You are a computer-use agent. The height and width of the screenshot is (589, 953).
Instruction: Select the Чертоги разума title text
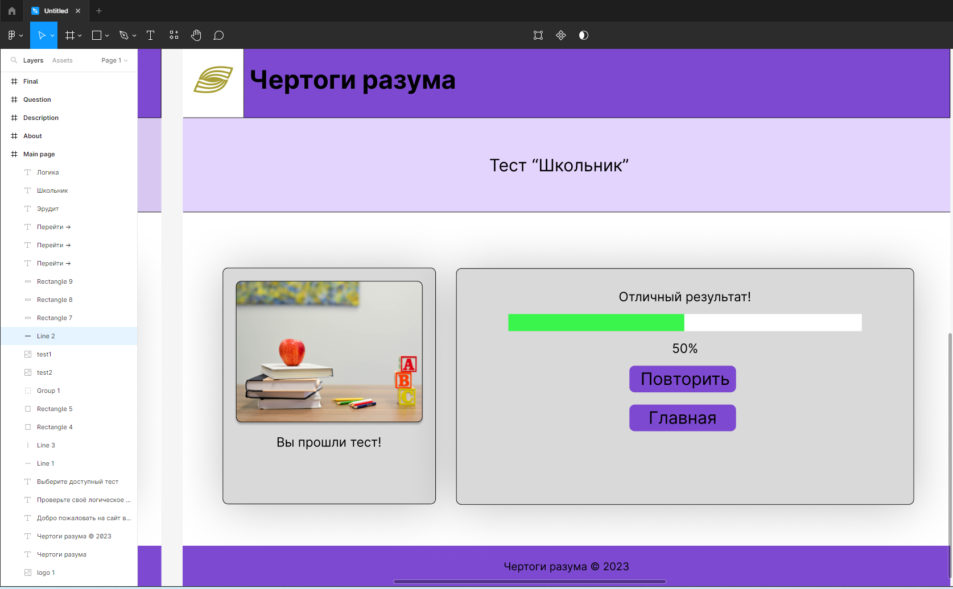353,80
